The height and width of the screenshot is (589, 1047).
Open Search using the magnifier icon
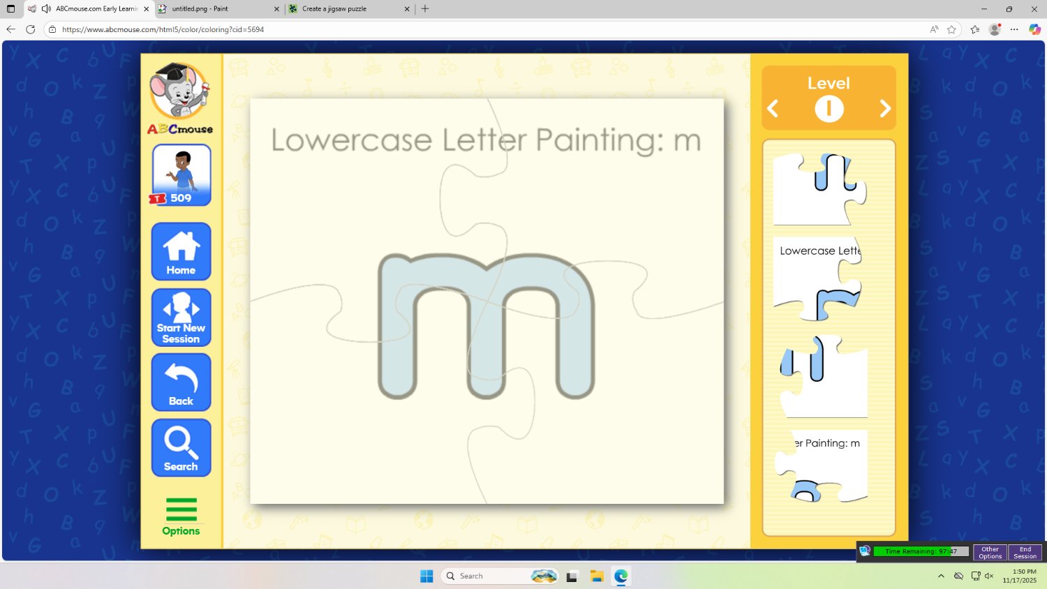[x=181, y=447]
